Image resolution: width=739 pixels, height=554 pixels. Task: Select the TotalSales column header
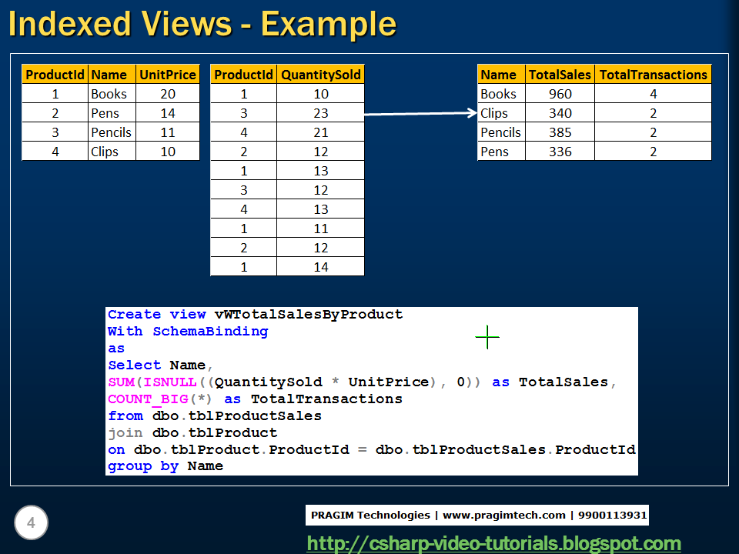[x=560, y=75]
